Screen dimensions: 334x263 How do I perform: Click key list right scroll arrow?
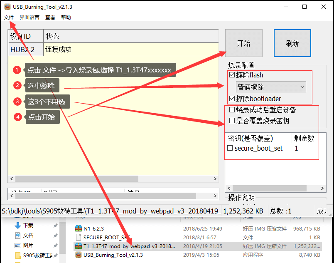[322, 188]
